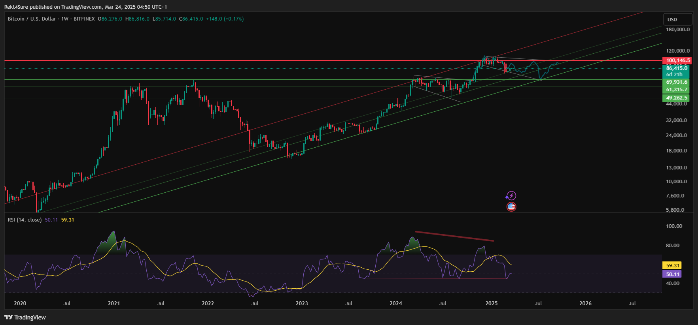This screenshot has width=698, height=325.
Task: Click the purple lightning event icon
Action: [511, 196]
